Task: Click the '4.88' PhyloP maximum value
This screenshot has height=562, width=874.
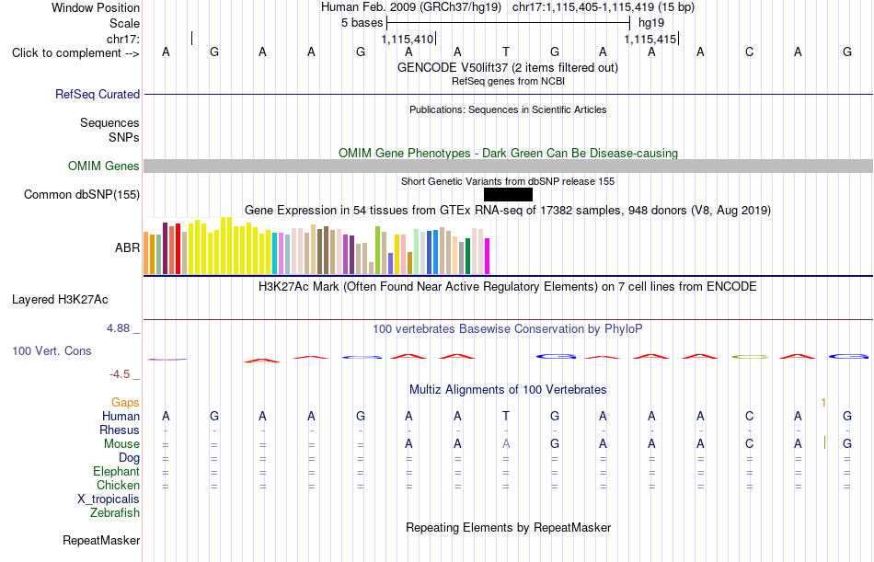Action: click(x=118, y=328)
